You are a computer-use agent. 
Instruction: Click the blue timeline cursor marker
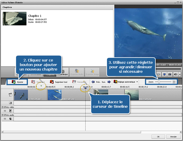click(86, 88)
